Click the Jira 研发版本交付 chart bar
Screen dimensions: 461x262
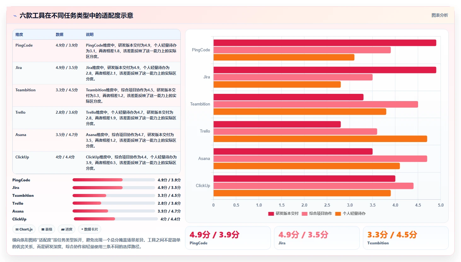point(325,70)
